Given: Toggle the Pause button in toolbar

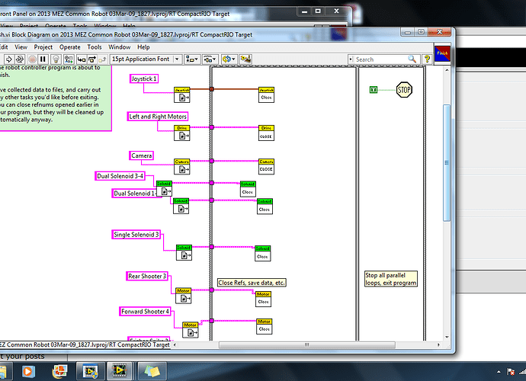Looking at the screenshot, I should 43,59.
